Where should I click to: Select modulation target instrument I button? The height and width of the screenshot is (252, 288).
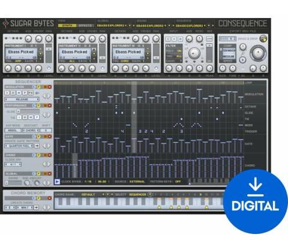[x=7, y=93]
